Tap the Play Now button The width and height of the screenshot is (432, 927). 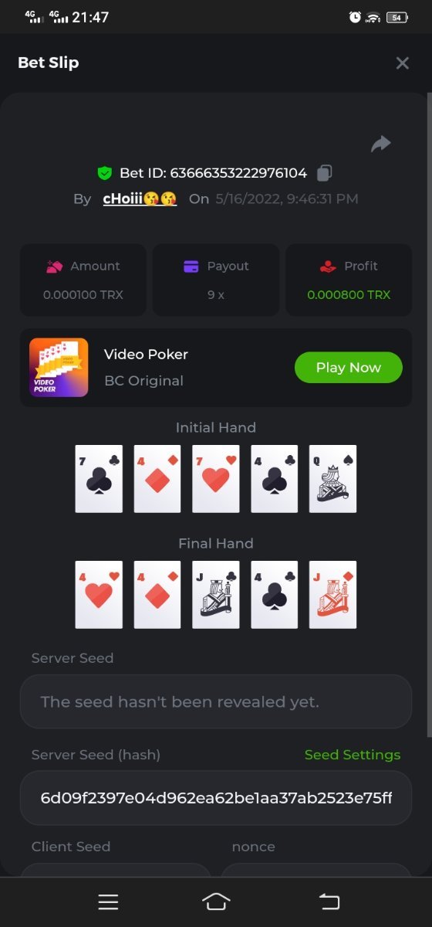[349, 368]
